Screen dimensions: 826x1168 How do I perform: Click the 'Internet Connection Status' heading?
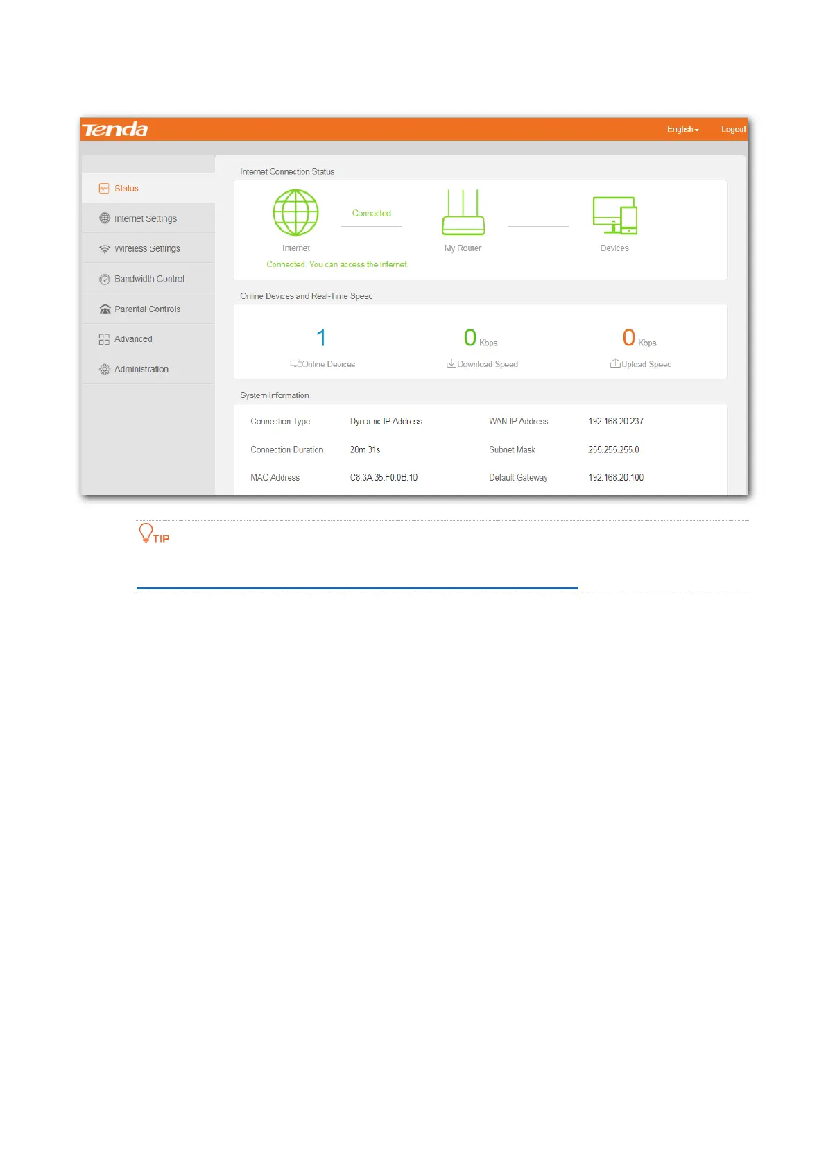[x=287, y=172]
